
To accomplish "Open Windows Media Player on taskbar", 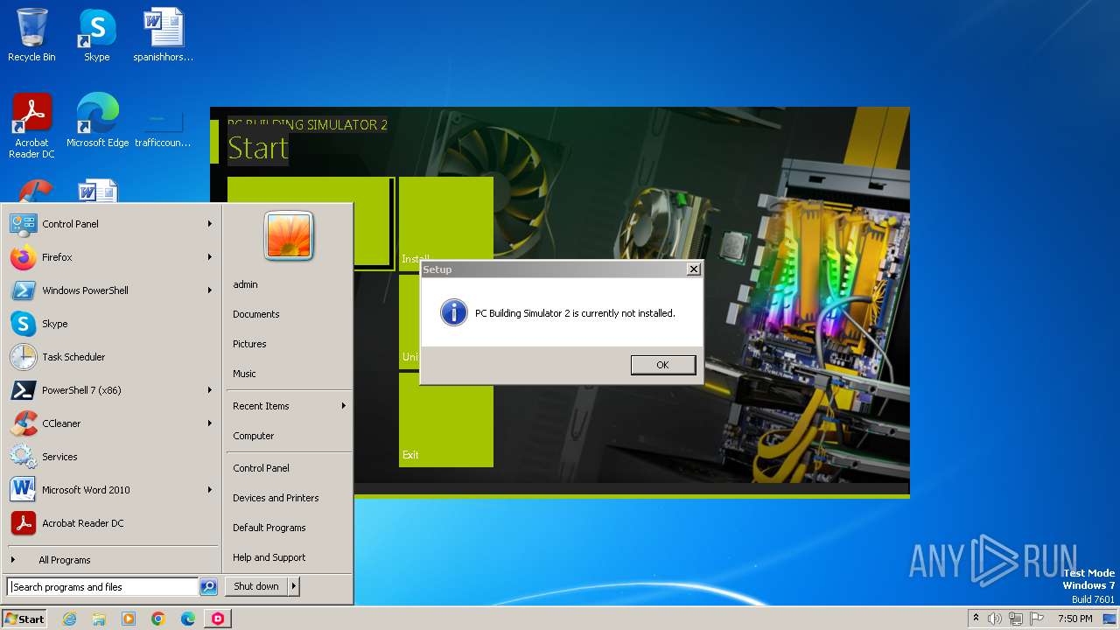I will pos(129,619).
